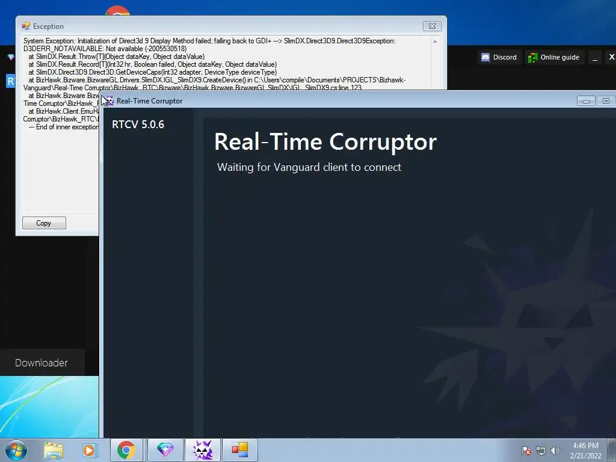Image resolution: width=616 pixels, height=462 pixels.
Task: Open volume speaker icon in tray
Action: click(555, 451)
